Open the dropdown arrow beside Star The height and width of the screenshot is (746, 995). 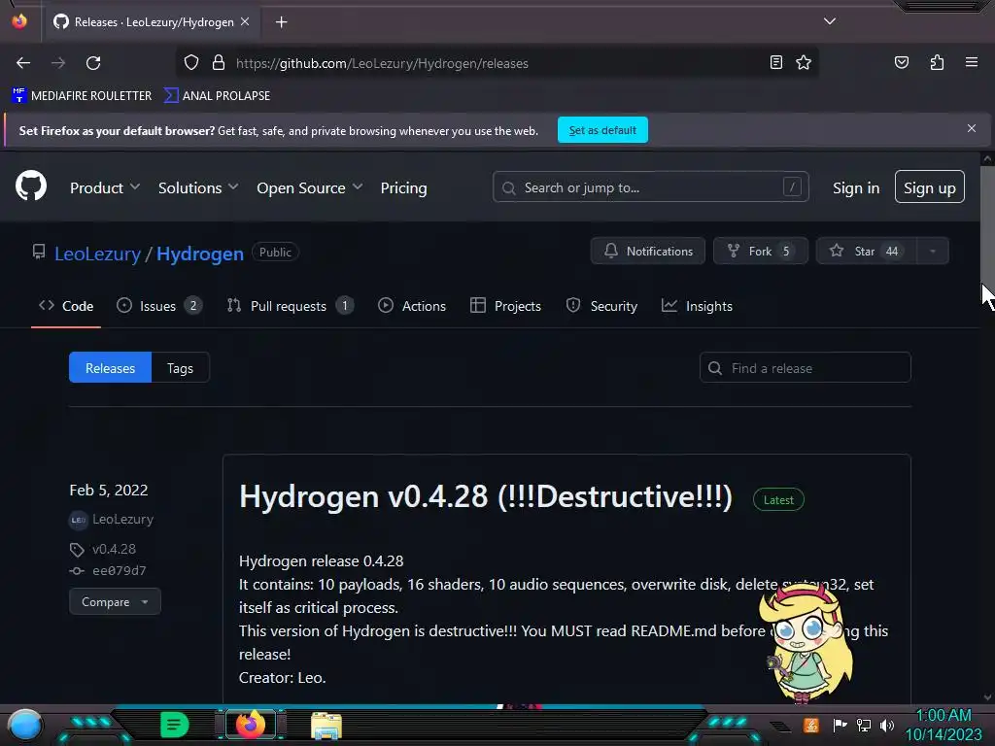[933, 252]
